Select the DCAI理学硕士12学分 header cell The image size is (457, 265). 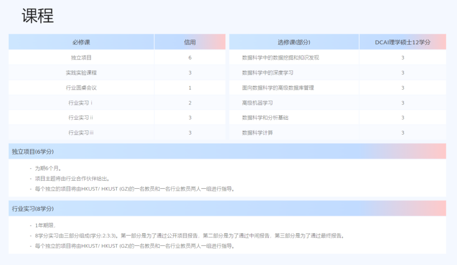pyautogui.click(x=404, y=41)
